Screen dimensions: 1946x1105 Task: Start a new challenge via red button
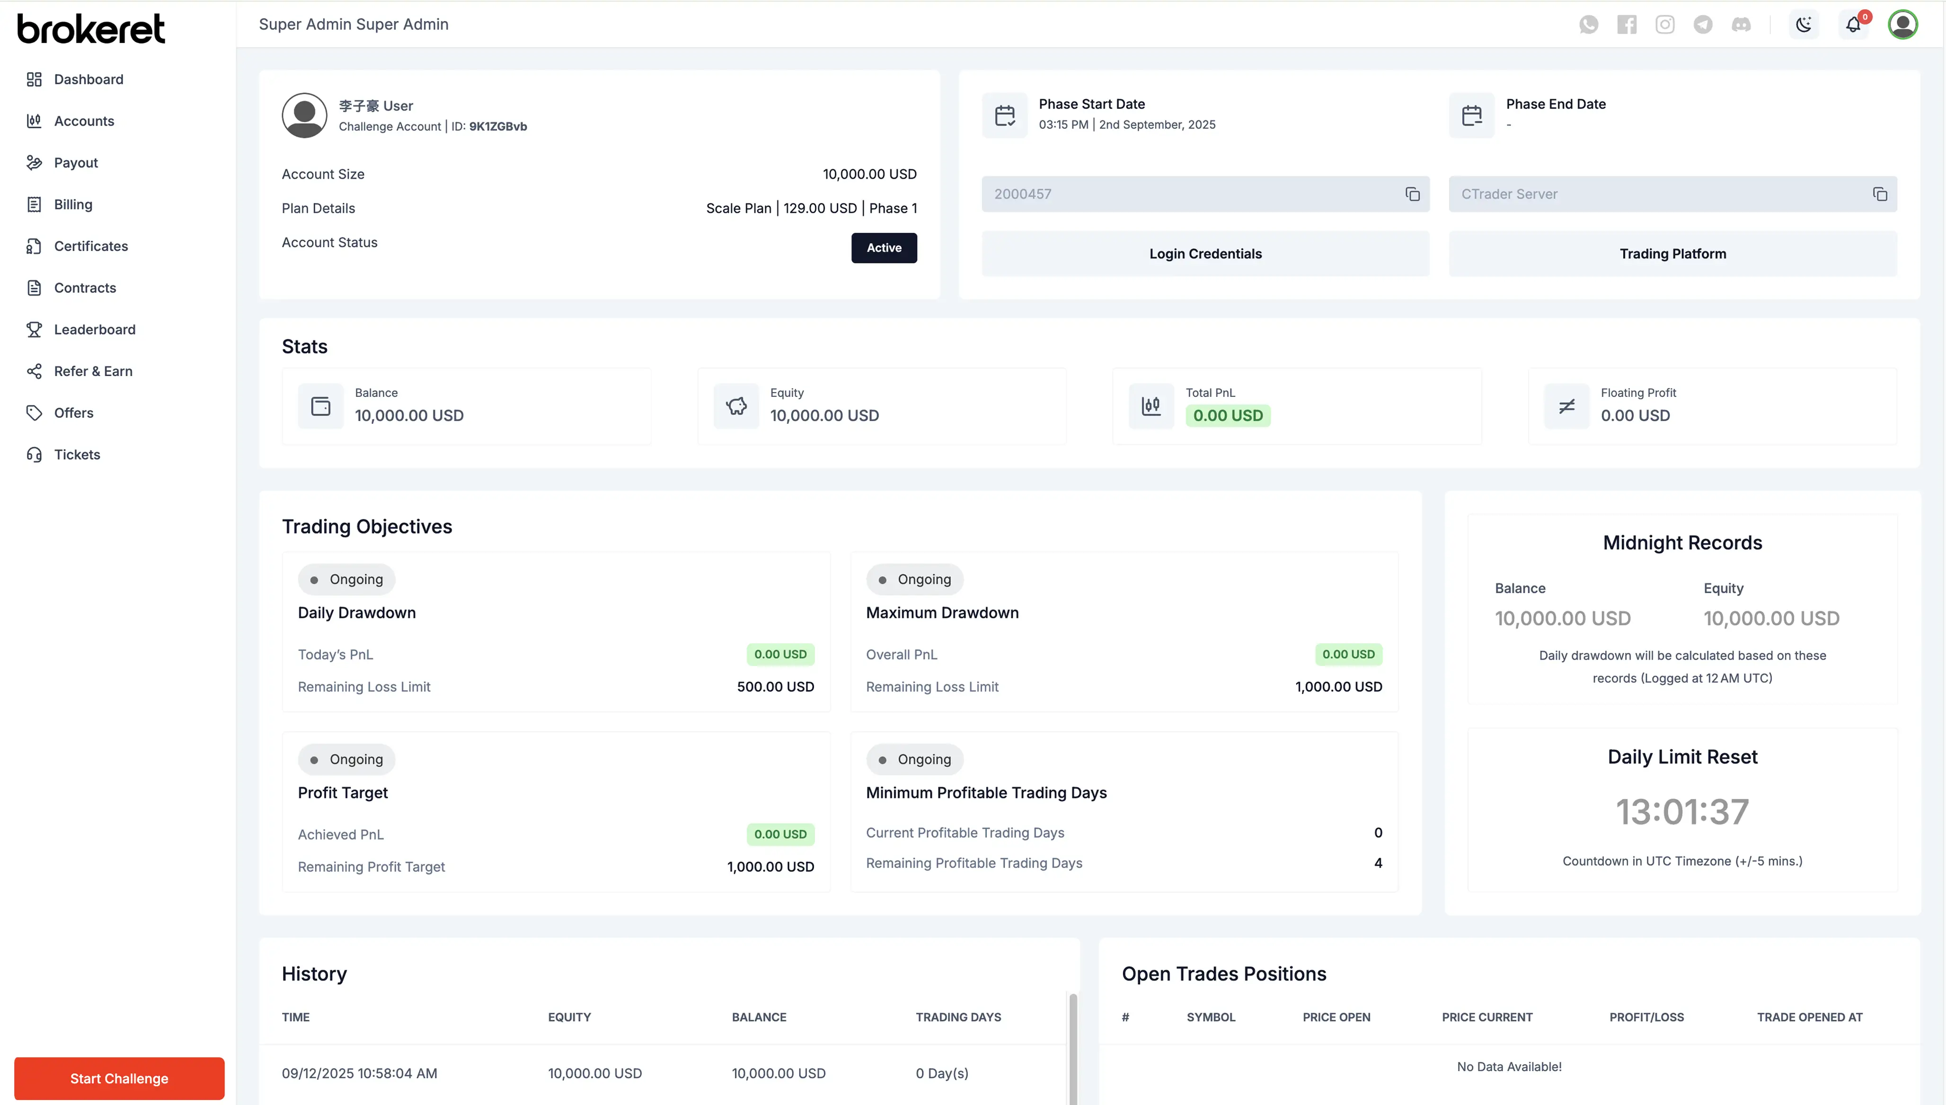click(x=119, y=1079)
